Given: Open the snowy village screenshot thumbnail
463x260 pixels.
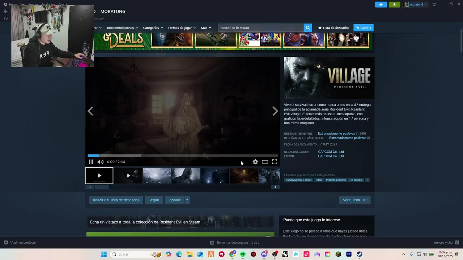Looking at the screenshot, I should point(157,175).
